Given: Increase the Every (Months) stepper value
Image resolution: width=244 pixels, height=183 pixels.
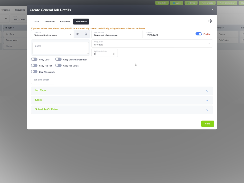Looking at the screenshot, I should tap(114, 53).
